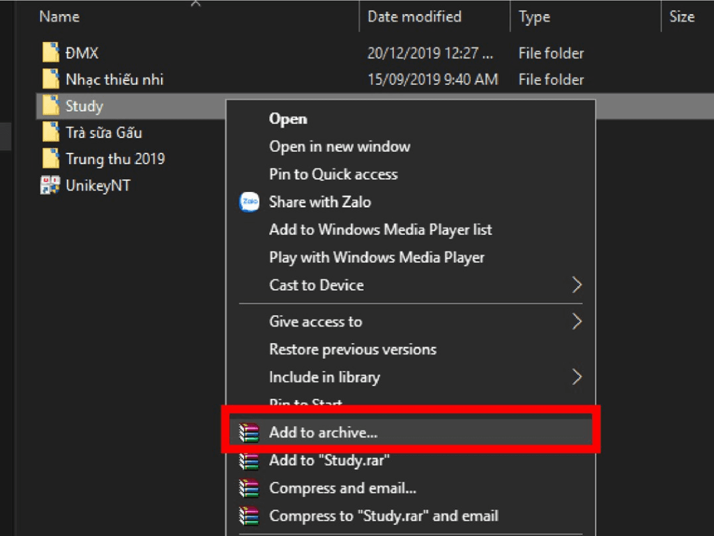Click the Study folder icon
Viewport: 714px width, 536px height.
tap(51, 105)
